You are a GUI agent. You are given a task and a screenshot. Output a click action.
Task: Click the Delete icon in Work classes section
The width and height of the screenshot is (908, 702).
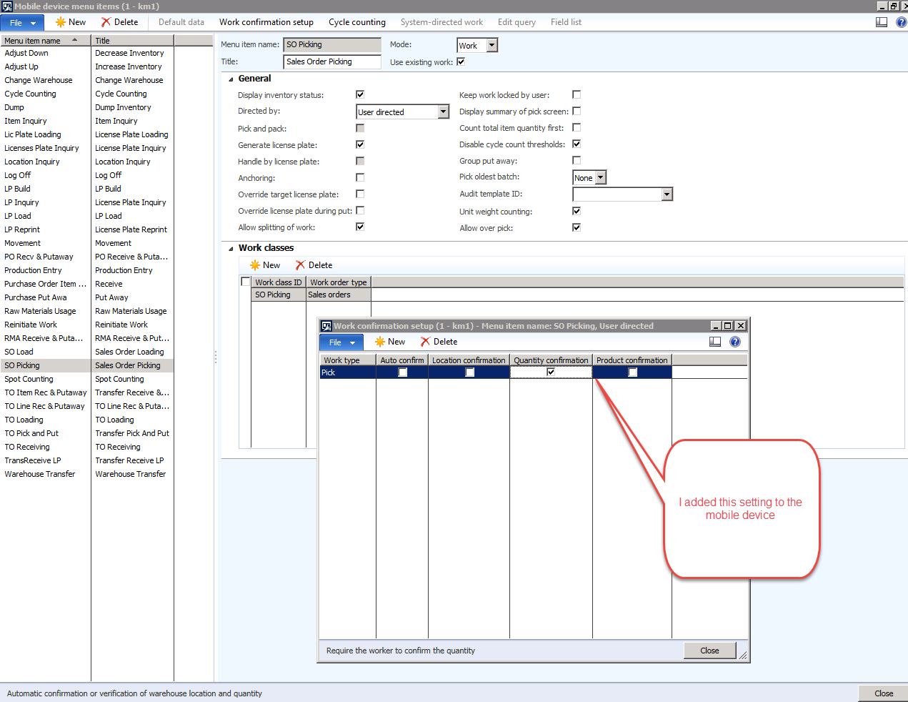coord(301,265)
